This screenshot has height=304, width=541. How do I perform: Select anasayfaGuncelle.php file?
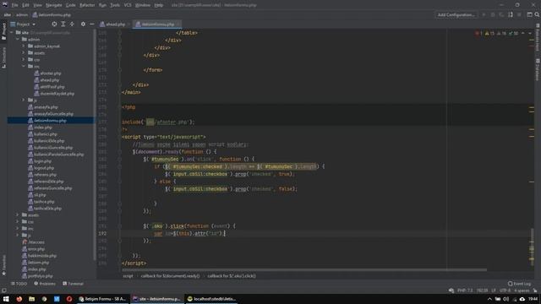click(51, 114)
